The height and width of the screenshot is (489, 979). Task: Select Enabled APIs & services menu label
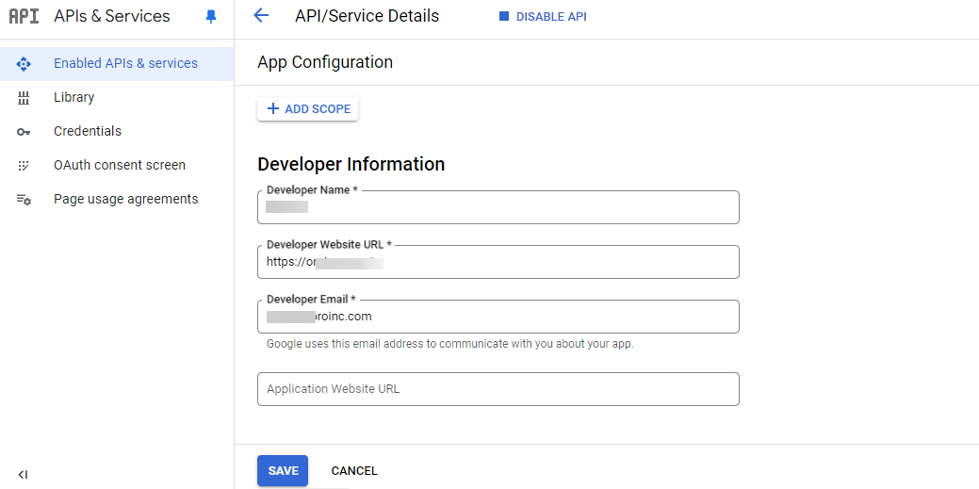point(125,63)
